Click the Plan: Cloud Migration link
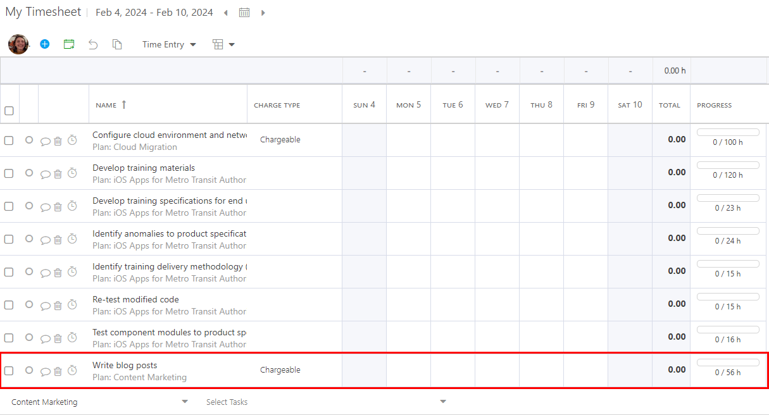 [x=135, y=147]
